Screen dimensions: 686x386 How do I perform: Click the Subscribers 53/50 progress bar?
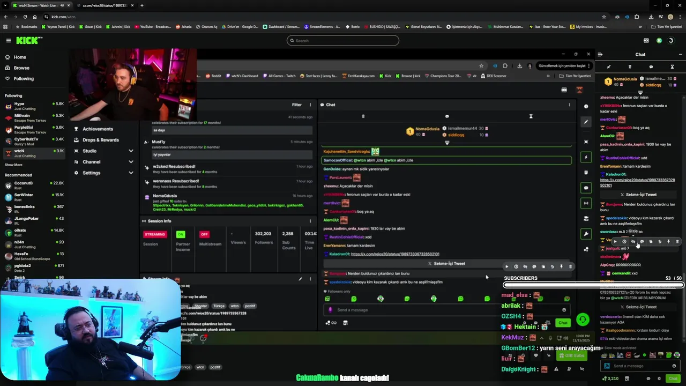(594, 285)
